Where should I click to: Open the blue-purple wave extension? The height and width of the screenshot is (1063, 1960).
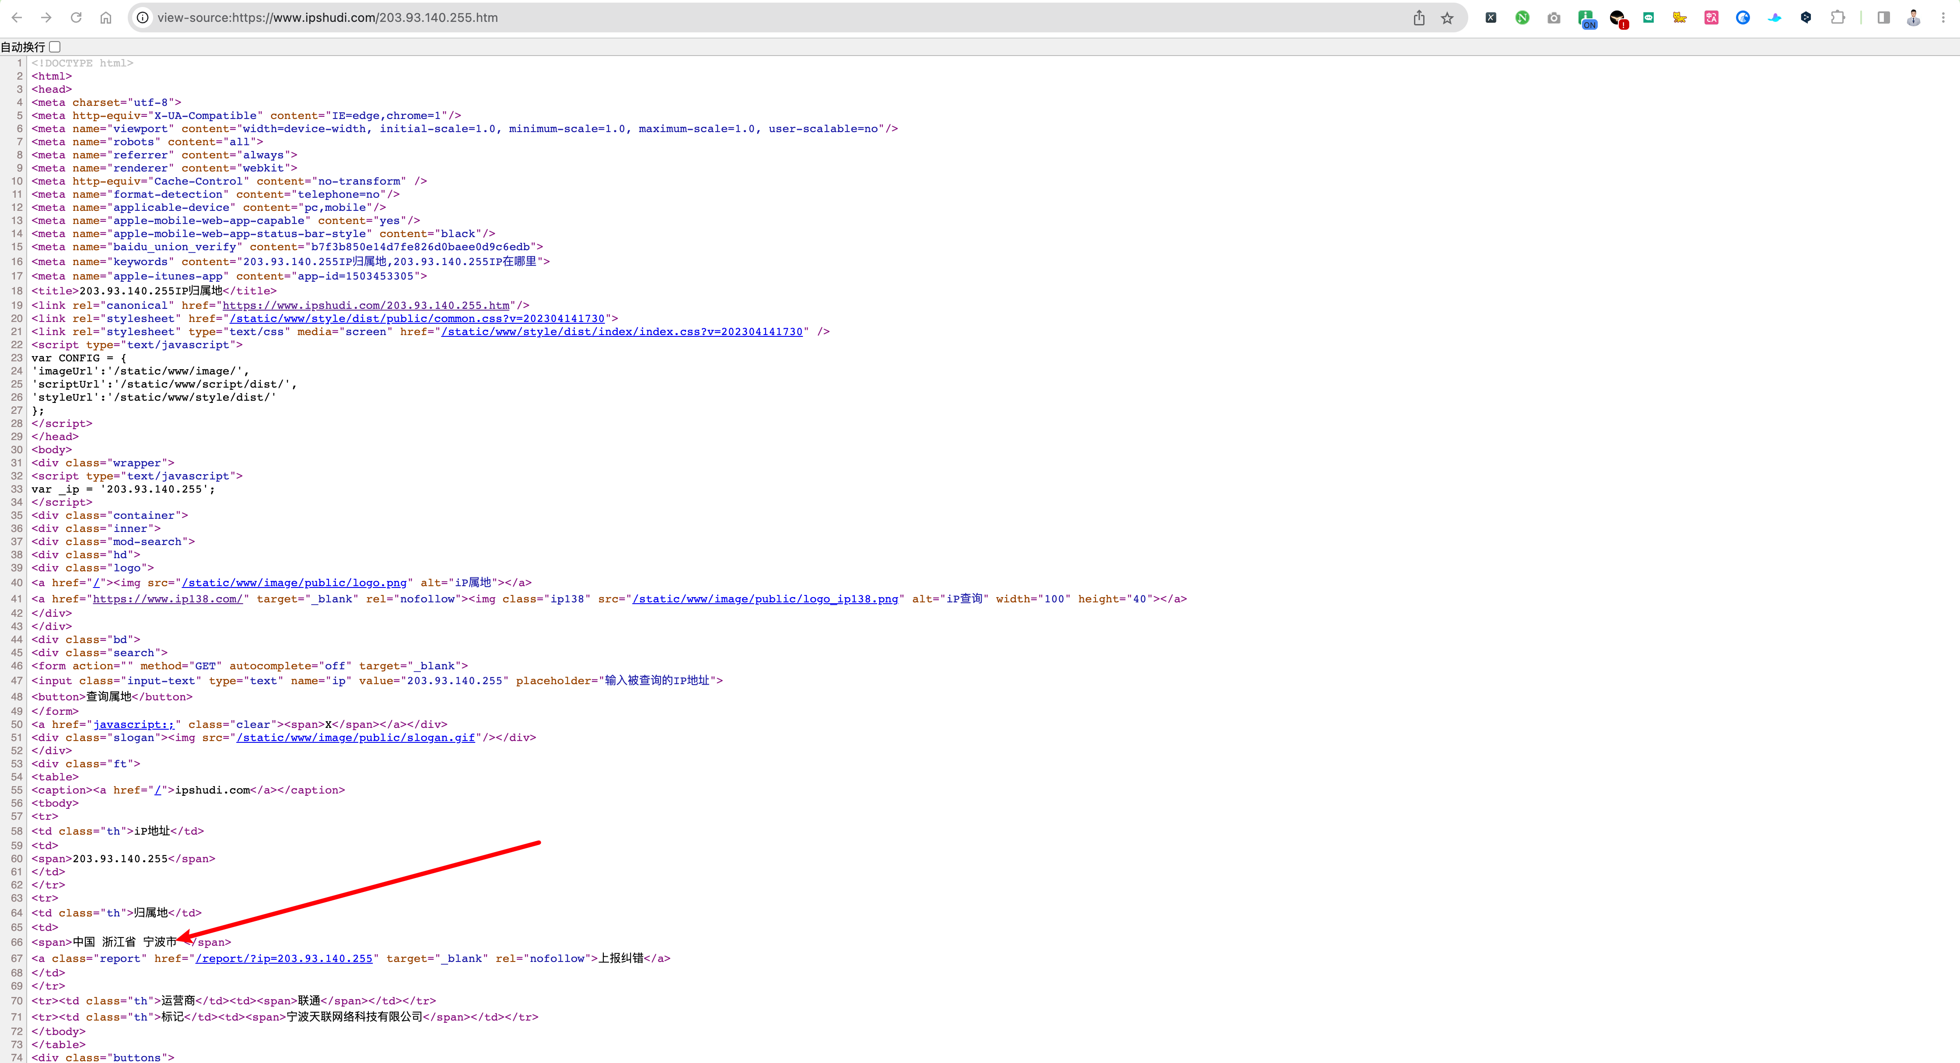[1774, 17]
